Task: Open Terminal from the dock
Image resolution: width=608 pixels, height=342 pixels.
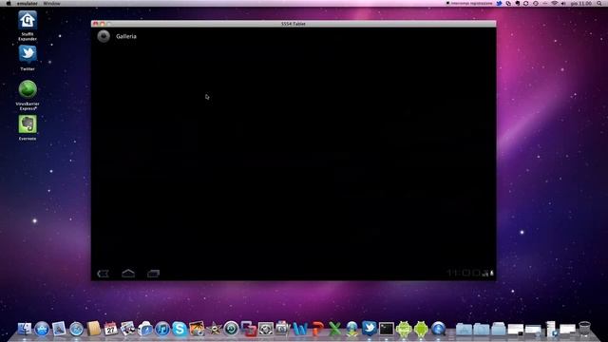Action: [x=387, y=329]
